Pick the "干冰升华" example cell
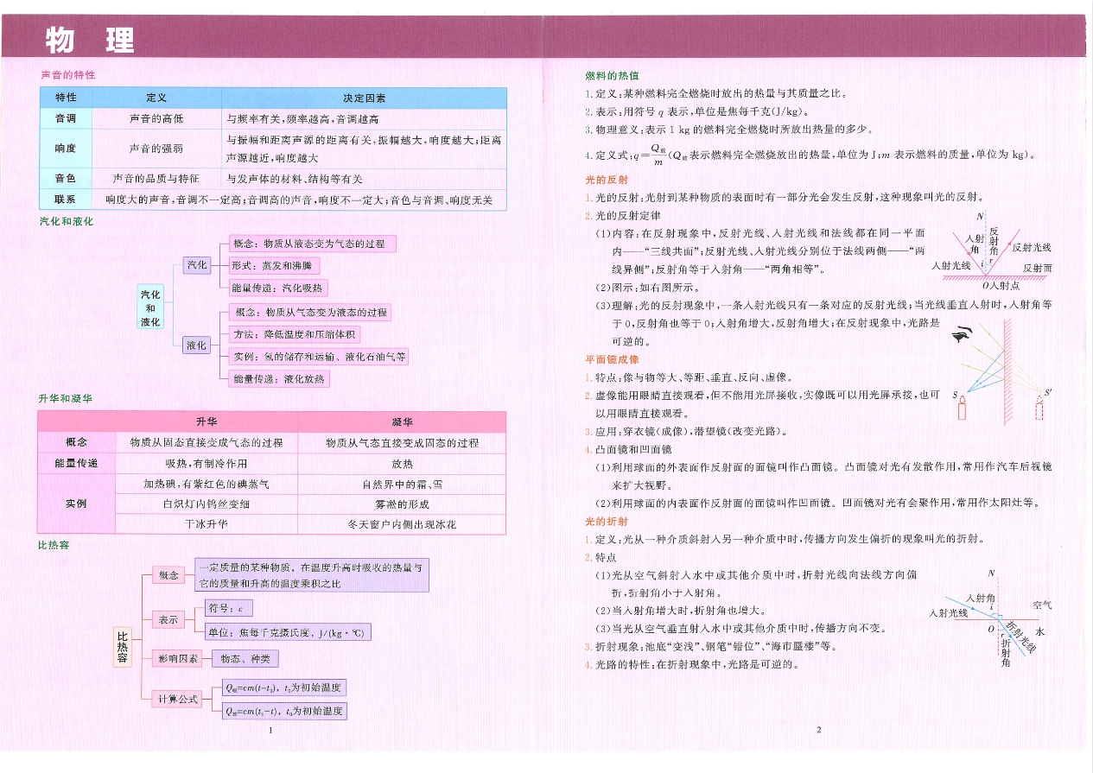Image resolution: width=1093 pixels, height=773 pixels. coord(207,524)
